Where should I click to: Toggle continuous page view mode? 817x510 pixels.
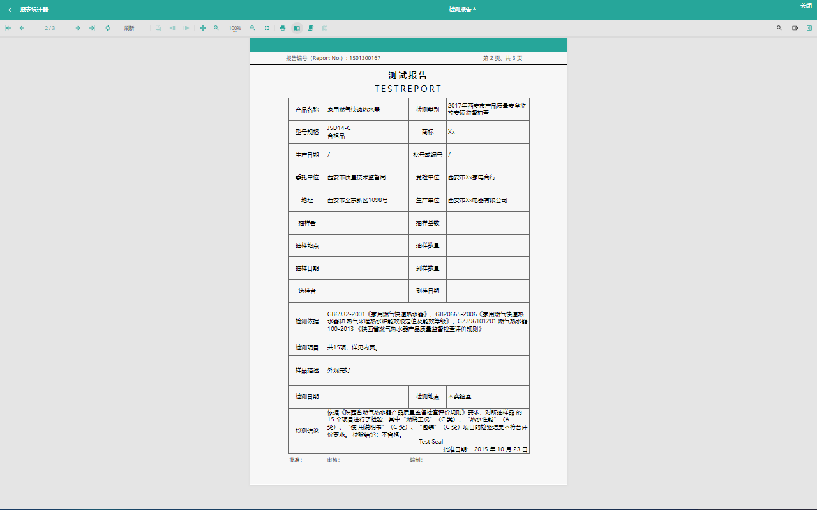311,28
